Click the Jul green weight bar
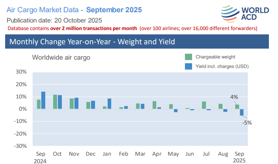Viewport: 278px width, 164px height. (204, 105)
